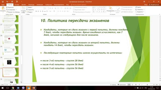Open Windows Start menu
This screenshot has height=90, width=161.
point(2,88)
